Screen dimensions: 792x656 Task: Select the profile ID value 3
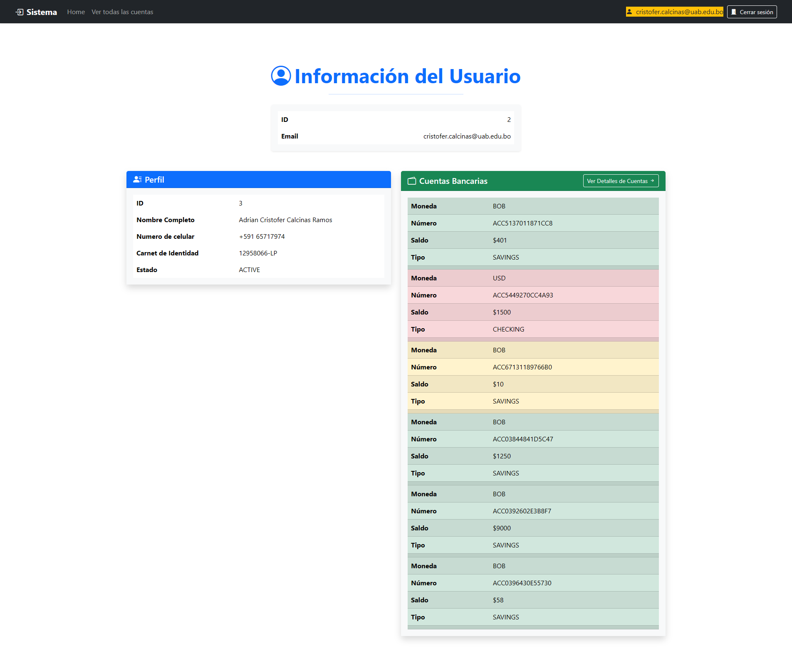[x=240, y=203]
